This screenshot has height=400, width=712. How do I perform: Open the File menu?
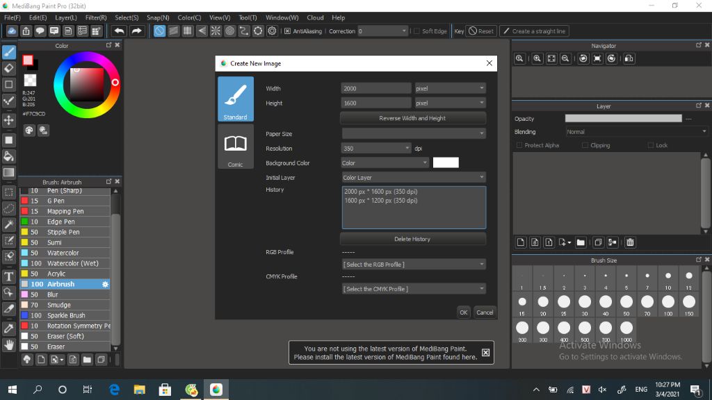(13, 17)
